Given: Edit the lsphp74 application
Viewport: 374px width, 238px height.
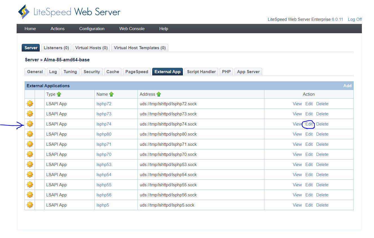Looking at the screenshot, I should coord(309,124).
